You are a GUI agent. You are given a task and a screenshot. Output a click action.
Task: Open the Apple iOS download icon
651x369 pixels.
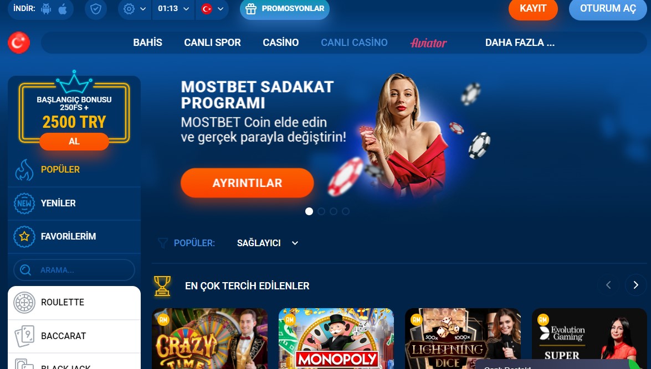[x=63, y=9]
